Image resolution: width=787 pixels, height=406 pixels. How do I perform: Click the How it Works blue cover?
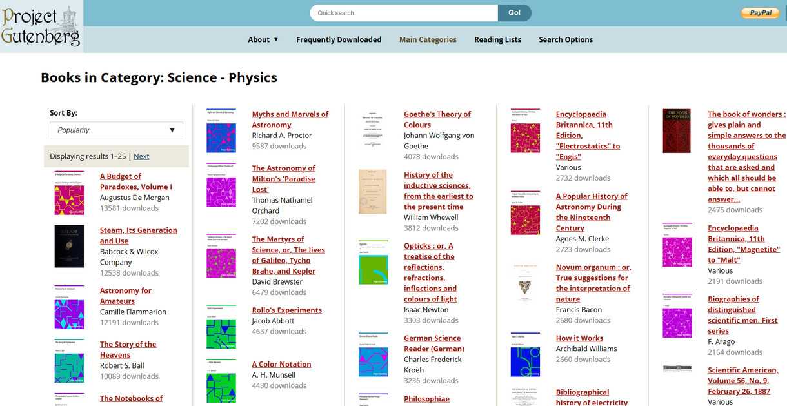pyautogui.click(x=525, y=354)
